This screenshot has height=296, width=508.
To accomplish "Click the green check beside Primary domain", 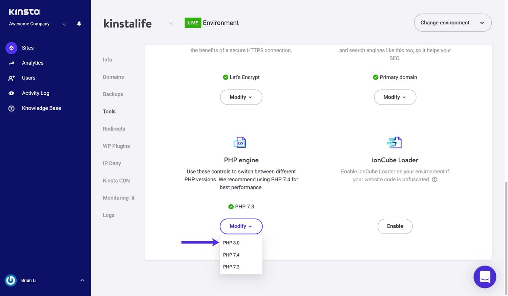I will [375, 77].
